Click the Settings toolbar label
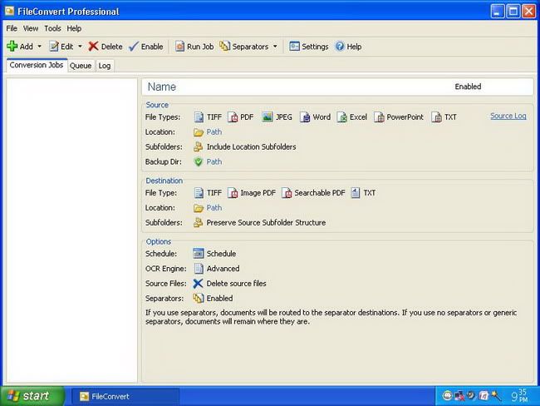Image resolution: width=540 pixels, height=406 pixels. click(315, 47)
